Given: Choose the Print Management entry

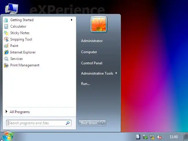Looking at the screenshot, I should coord(39,65).
